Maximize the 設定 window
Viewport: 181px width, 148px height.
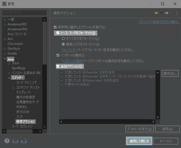[163, 4]
